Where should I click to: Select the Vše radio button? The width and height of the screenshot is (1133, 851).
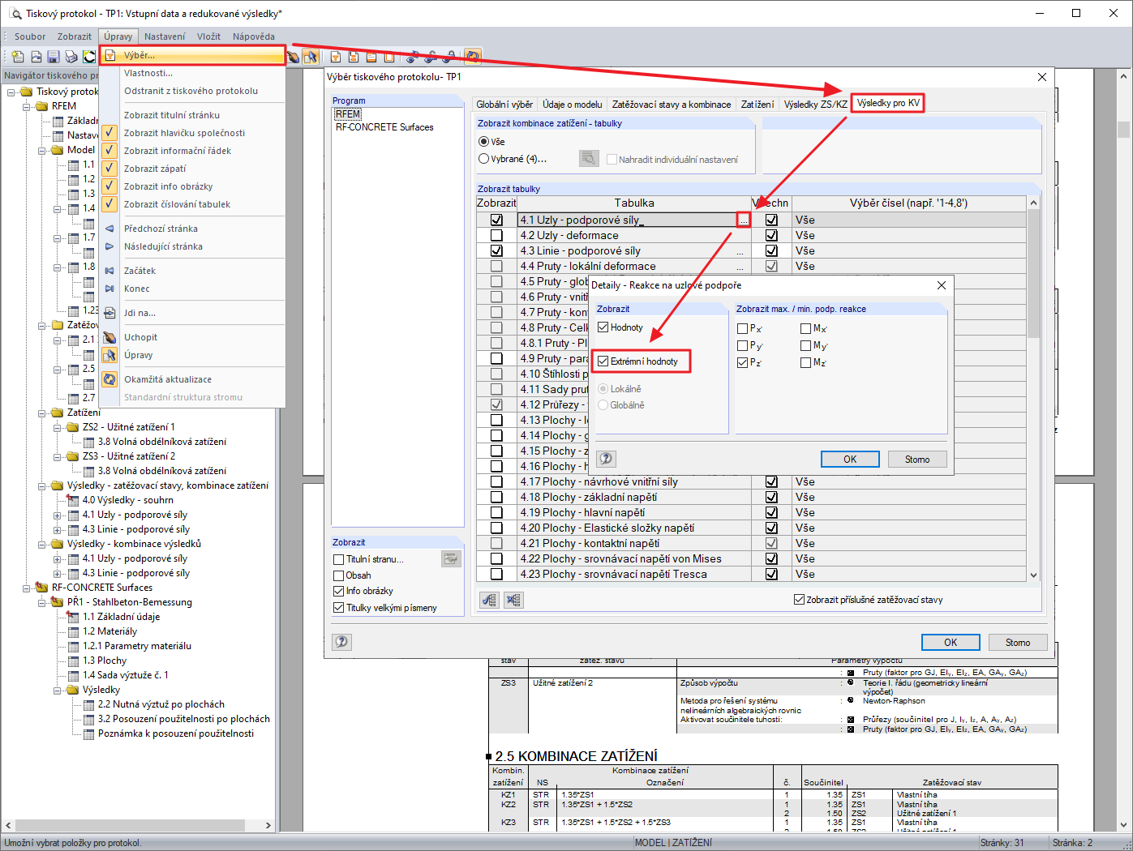(484, 142)
